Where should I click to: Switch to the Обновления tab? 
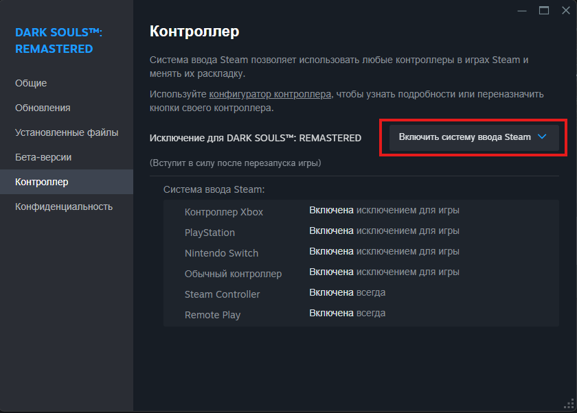click(43, 108)
